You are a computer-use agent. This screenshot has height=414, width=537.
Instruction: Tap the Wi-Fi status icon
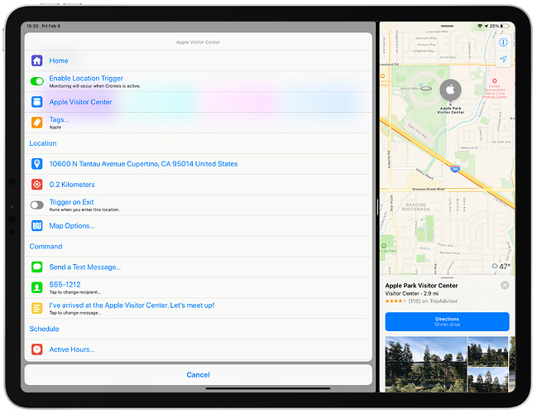[x=480, y=26]
